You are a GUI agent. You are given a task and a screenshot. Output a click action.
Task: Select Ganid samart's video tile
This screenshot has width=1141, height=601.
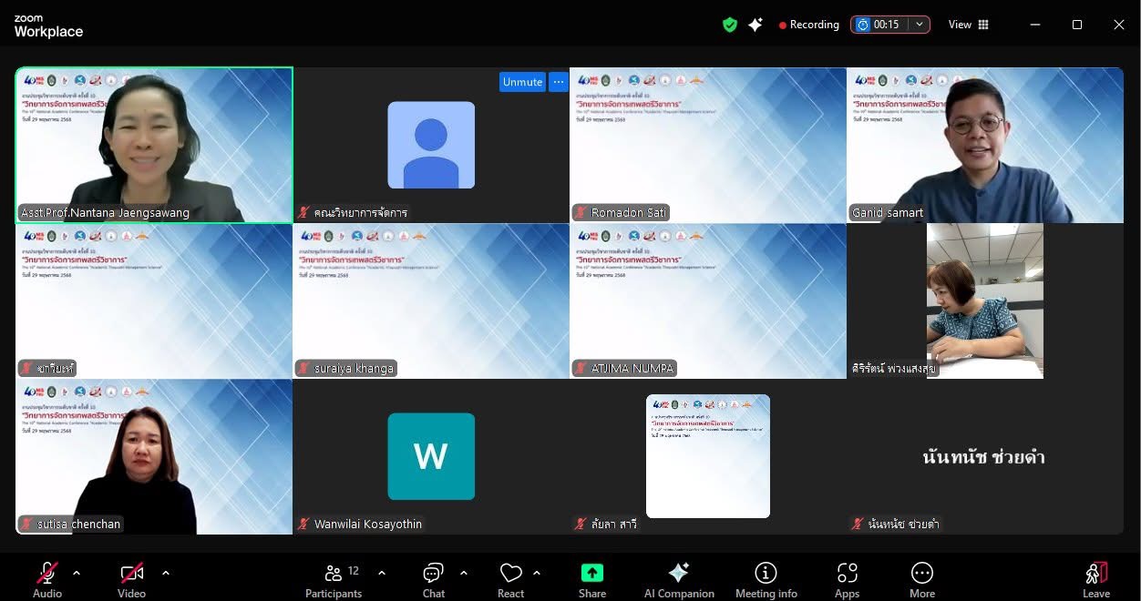tap(984, 145)
